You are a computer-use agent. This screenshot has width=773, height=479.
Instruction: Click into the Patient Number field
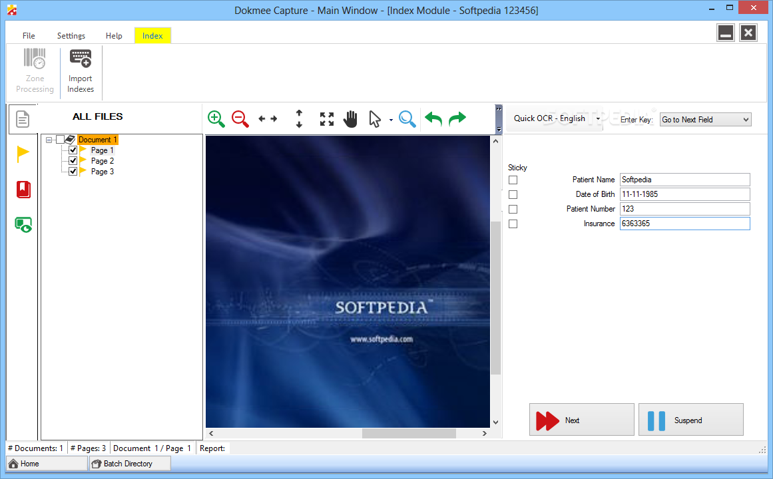pyautogui.click(x=684, y=209)
